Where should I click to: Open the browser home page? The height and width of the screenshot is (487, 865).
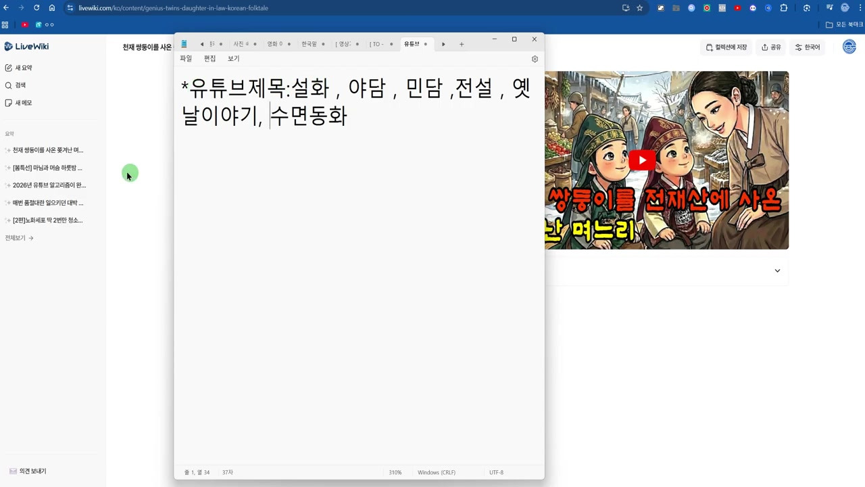51,8
